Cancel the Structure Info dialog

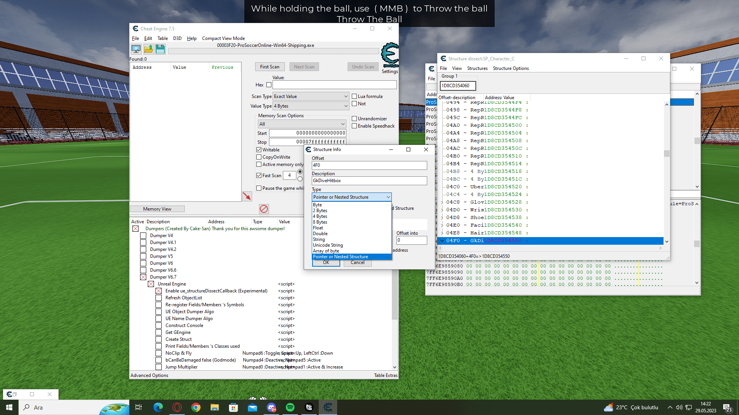[x=357, y=262]
